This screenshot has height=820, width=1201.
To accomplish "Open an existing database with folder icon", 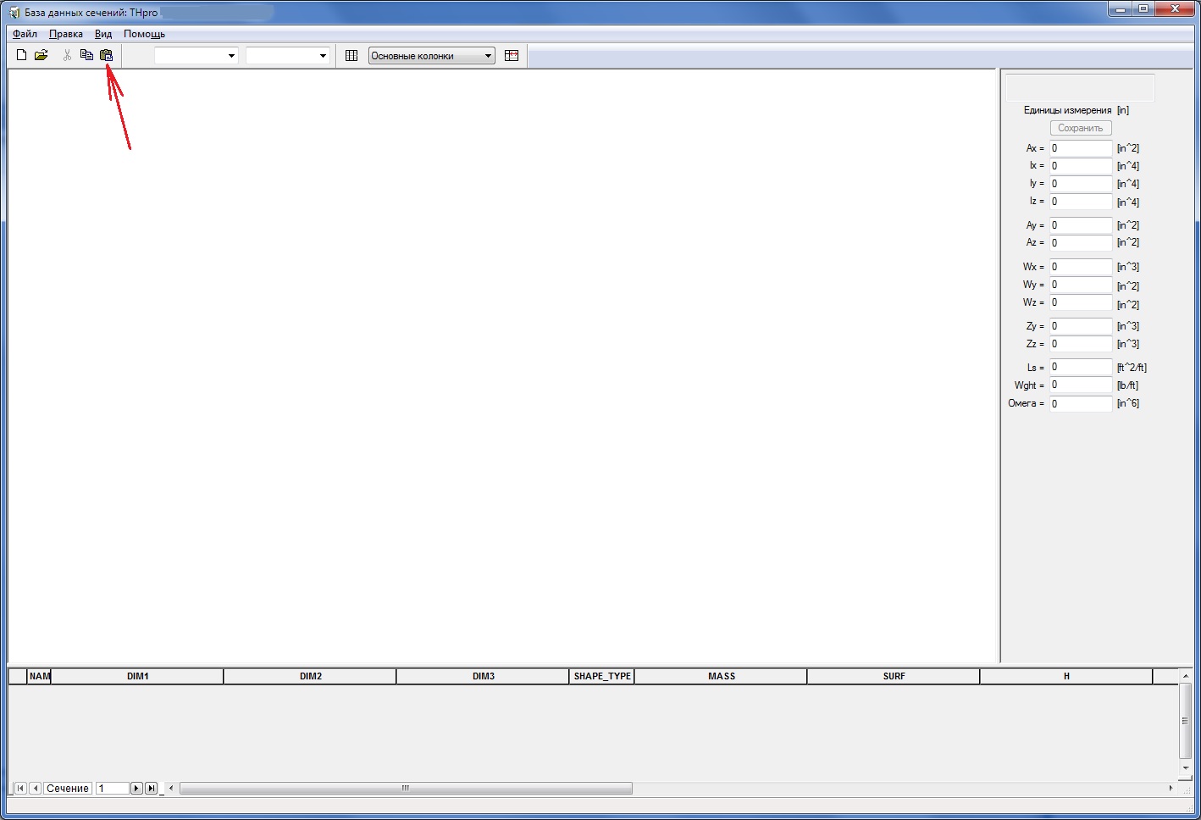I will tap(41, 55).
